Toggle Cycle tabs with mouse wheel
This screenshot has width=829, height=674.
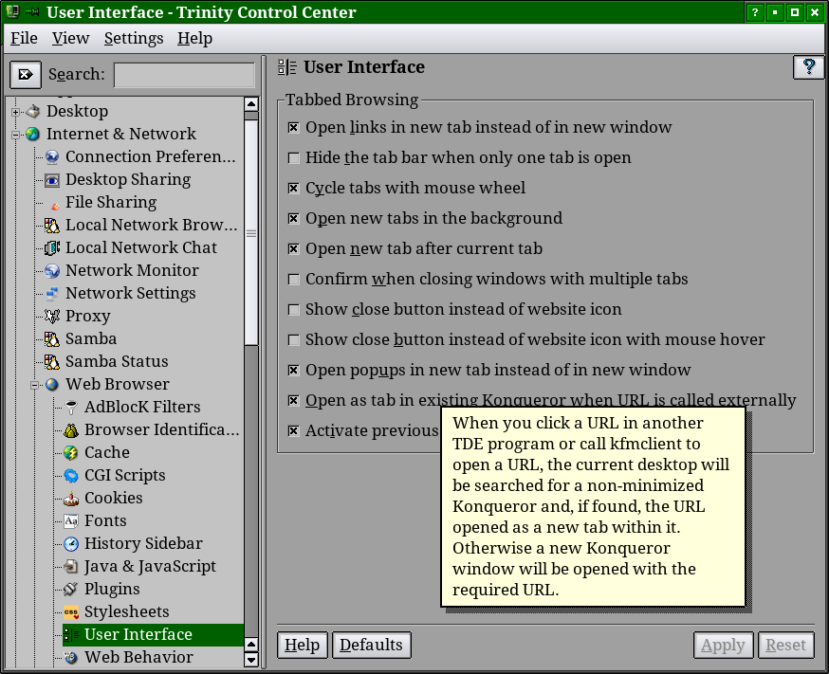(293, 188)
